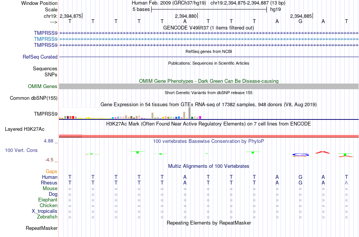Select the Elephant species label

48,200
